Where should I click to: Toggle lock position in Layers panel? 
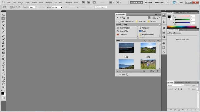(178, 89)
